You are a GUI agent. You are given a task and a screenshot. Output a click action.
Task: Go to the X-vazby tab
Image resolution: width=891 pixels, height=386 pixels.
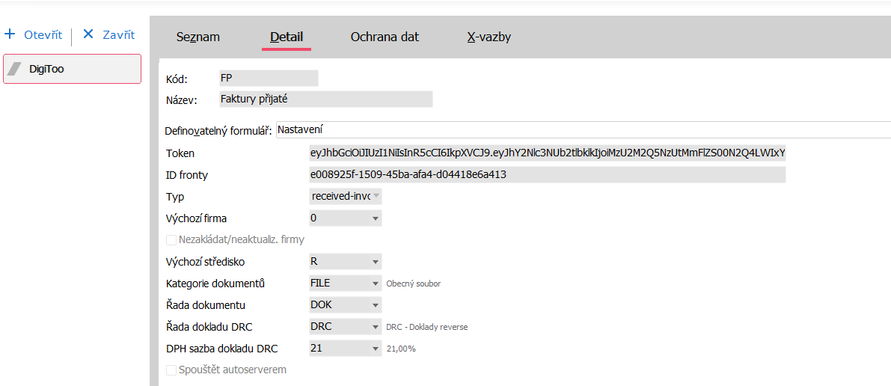tap(489, 37)
